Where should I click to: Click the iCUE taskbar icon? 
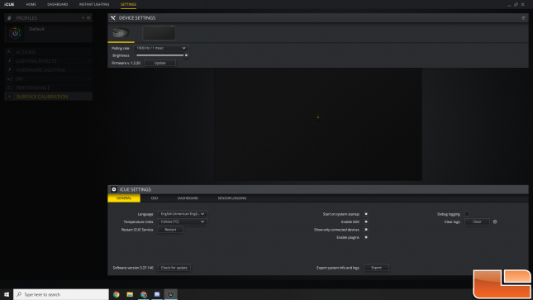(x=170, y=294)
